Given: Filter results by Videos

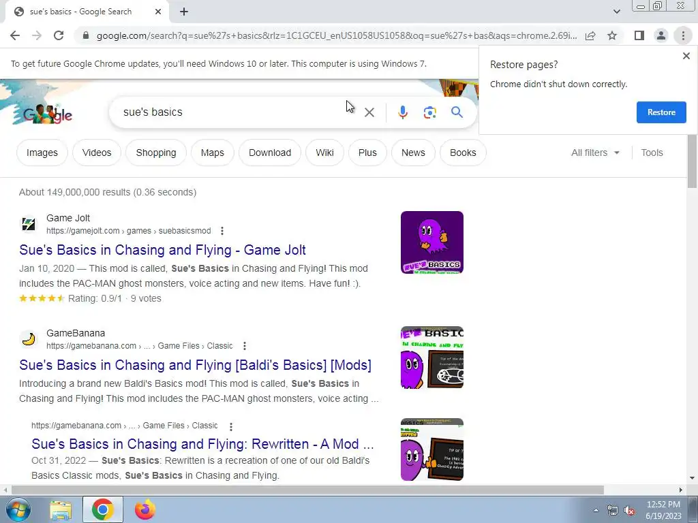Looking at the screenshot, I should (x=97, y=153).
